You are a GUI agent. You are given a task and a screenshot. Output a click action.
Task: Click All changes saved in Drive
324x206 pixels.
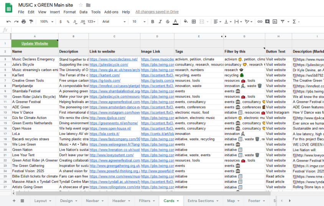[157, 12]
